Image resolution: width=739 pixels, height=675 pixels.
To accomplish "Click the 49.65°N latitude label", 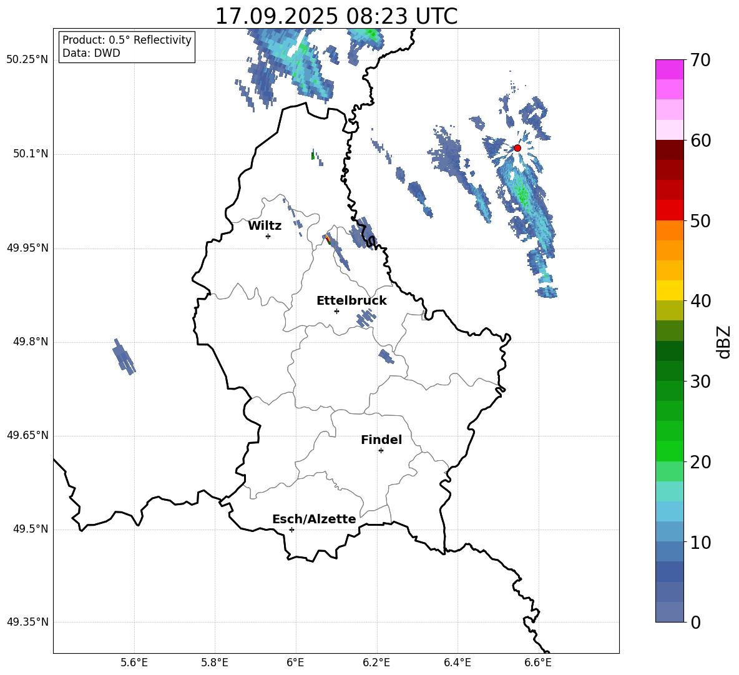I will coord(27,436).
